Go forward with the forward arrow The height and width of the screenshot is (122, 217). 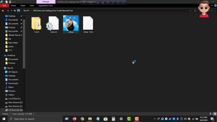coord(8,11)
